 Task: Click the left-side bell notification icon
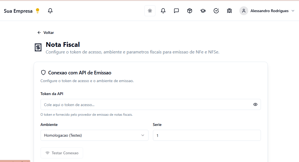point(50,11)
